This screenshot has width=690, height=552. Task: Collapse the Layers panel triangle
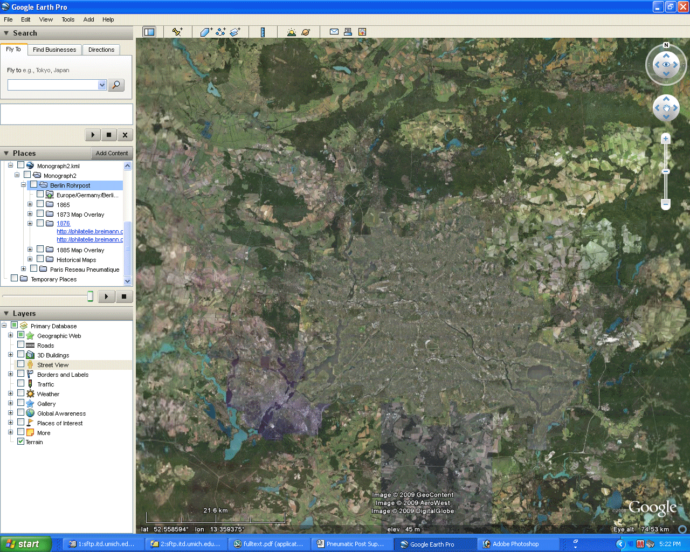pos(6,314)
